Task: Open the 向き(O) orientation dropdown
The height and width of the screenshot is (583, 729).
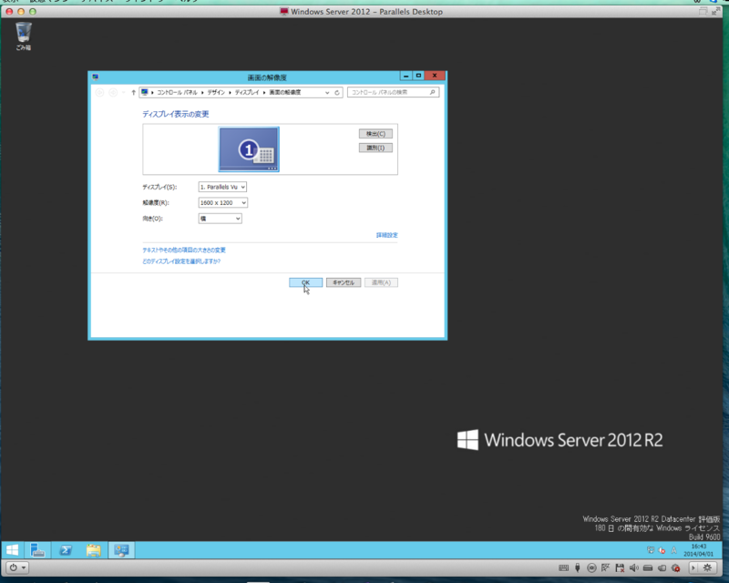Action: click(220, 219)
